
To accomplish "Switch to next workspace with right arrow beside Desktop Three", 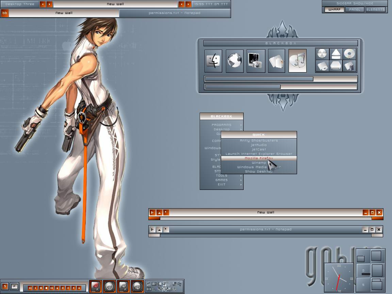I will click(49, 4).
